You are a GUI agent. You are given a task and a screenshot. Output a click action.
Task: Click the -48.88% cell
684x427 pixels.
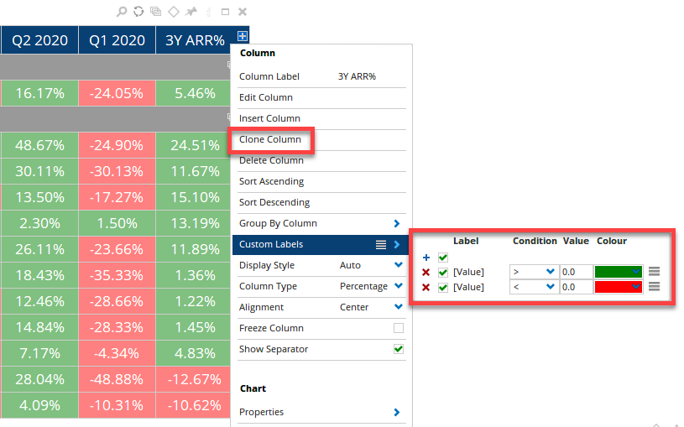[x=117, y=379]
